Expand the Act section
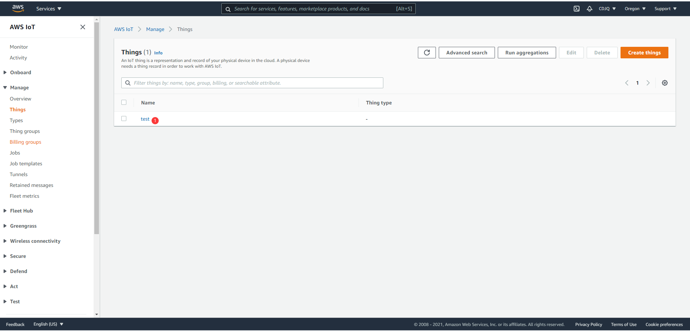Image resolution: width=690 pixels, height=331 pixels. point(5,286)
